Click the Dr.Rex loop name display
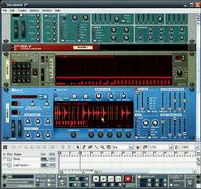The width and height of the screenshot is (201, 189). click(25, 97)
